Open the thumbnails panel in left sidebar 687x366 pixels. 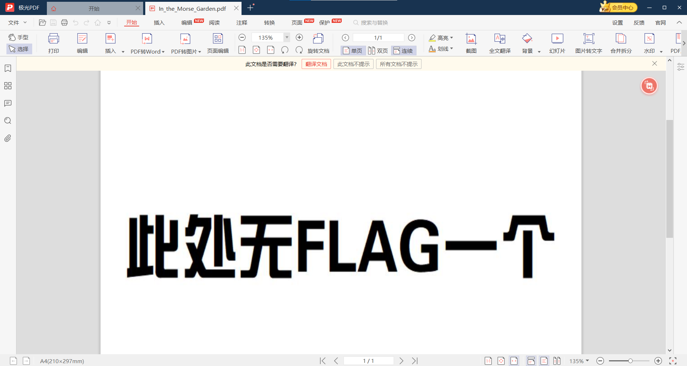[8, 86]
